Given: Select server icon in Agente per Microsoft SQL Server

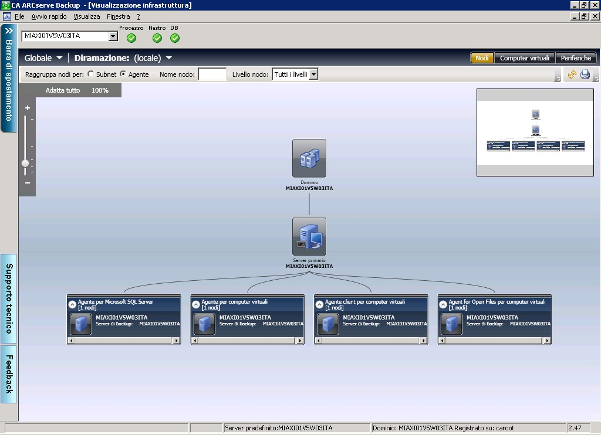Looking at the screenshot, I should 80,324.
